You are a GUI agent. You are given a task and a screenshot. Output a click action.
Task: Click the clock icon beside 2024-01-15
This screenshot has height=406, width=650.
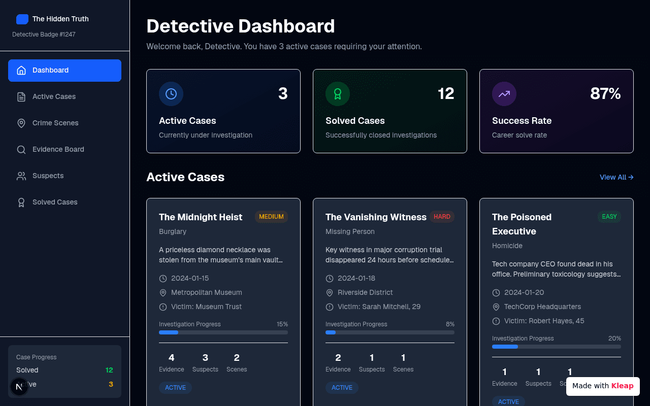[163, 279]
